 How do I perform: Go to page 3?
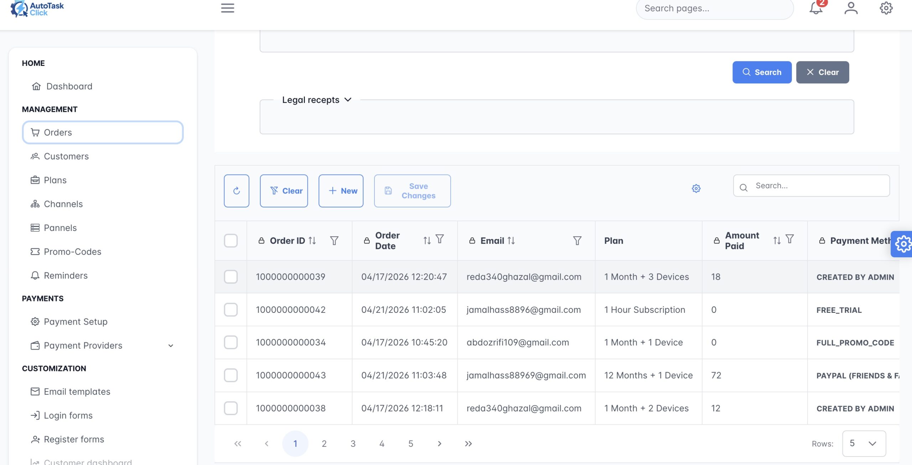353,444
